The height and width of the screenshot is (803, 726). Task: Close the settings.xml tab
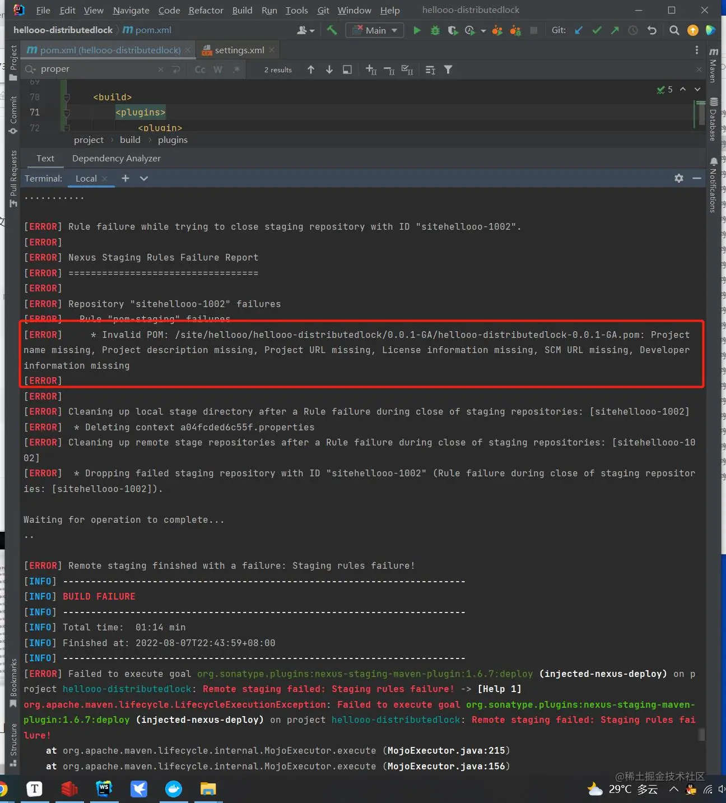tap(272, 50)
